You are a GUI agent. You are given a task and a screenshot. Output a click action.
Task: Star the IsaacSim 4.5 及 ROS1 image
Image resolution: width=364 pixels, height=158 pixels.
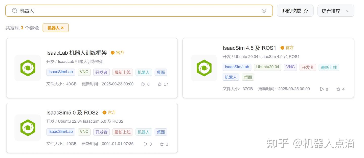click(x=338, y=89)
